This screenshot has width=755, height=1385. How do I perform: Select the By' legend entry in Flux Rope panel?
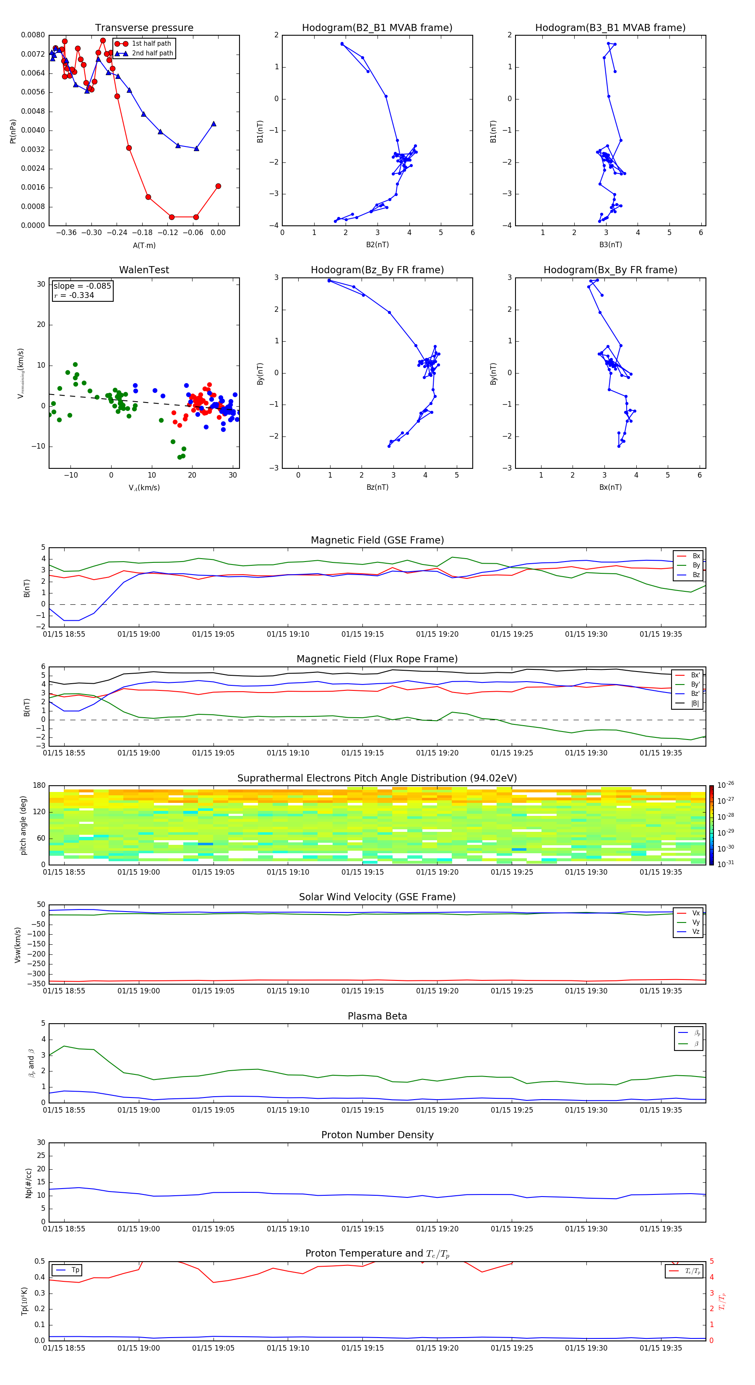click(688, 685)
